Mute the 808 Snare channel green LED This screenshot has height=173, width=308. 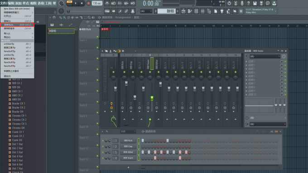[x=103, y=158]
